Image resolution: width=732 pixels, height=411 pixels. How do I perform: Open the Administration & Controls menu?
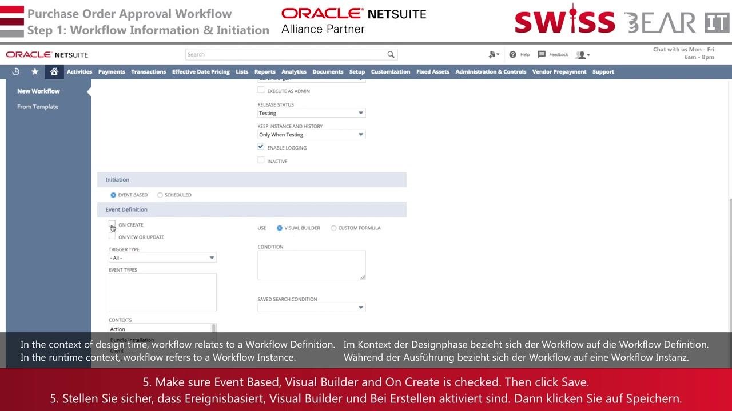(x=491, y=72)
